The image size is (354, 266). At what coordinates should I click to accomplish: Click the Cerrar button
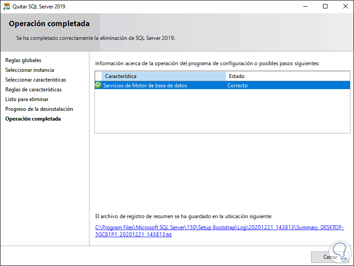pyautogui.click(x=330, y=257)
